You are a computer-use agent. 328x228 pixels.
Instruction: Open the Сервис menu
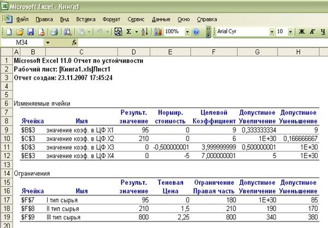click(136, 19)
